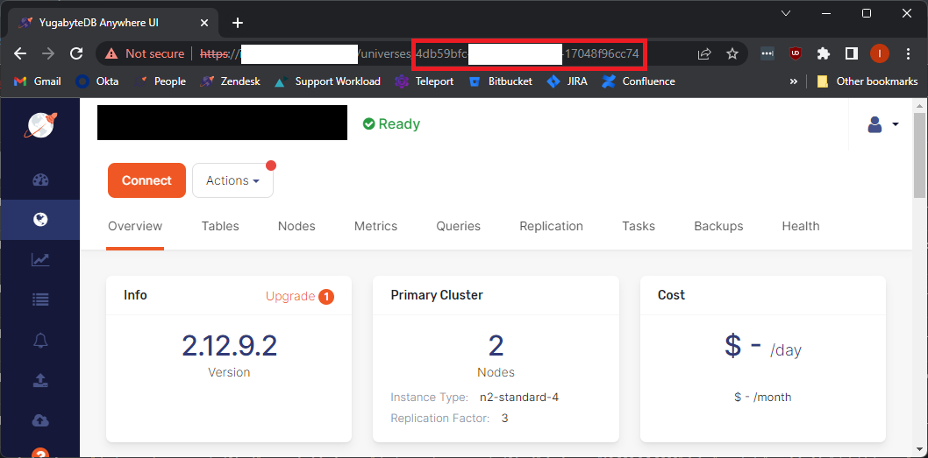Viewport: 928px width, 458px height.
Task: Switch to the Health tab
Action: pyautogui.click(x=801, y=226)
